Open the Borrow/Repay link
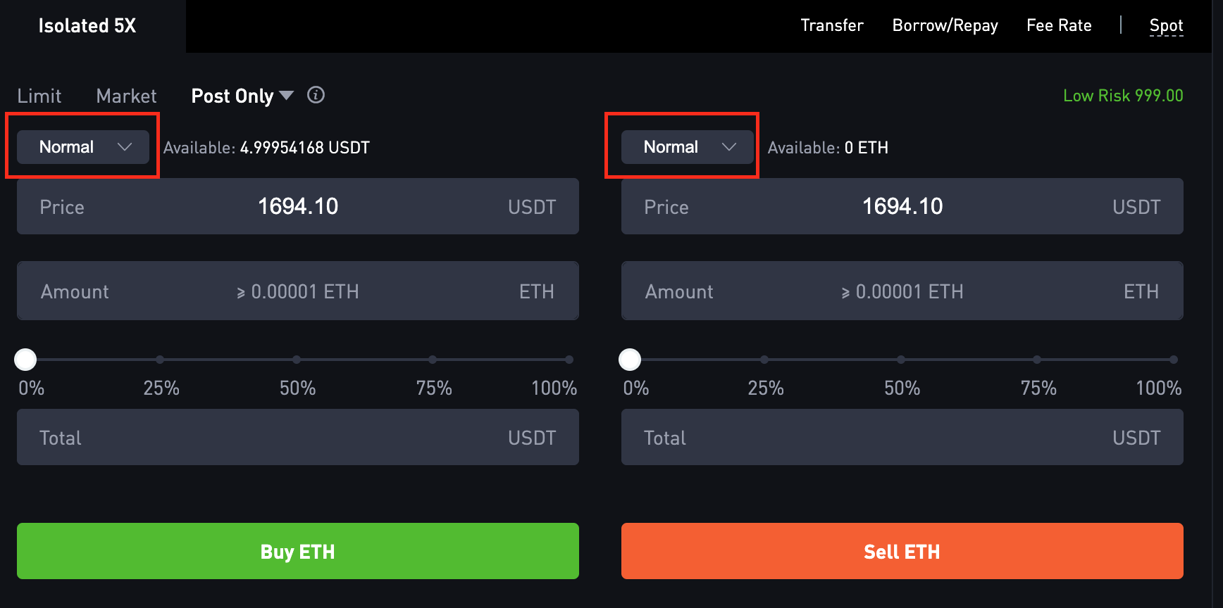The height and width of the screenshot is (608, 1223). click(x=945, y=25)
